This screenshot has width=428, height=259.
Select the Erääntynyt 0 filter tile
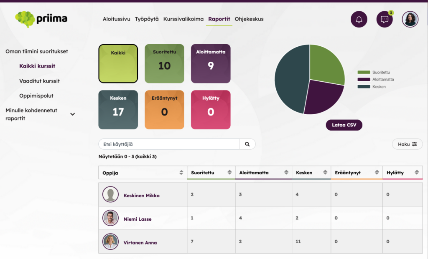(x=164, y=110)
